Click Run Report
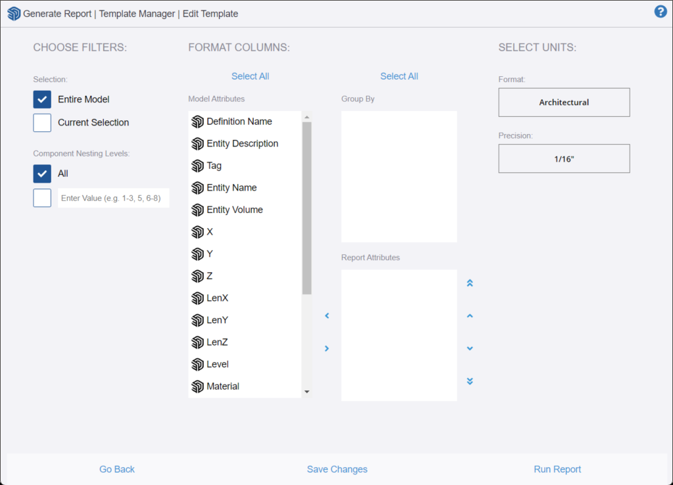The image size is (673, 485). point(557,469)
